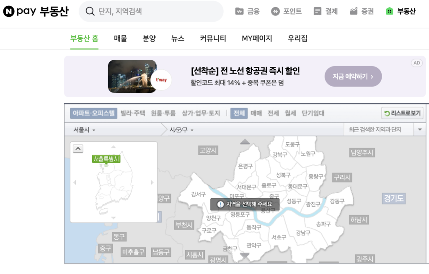Click the search magnifier icon

click(90, 11)
